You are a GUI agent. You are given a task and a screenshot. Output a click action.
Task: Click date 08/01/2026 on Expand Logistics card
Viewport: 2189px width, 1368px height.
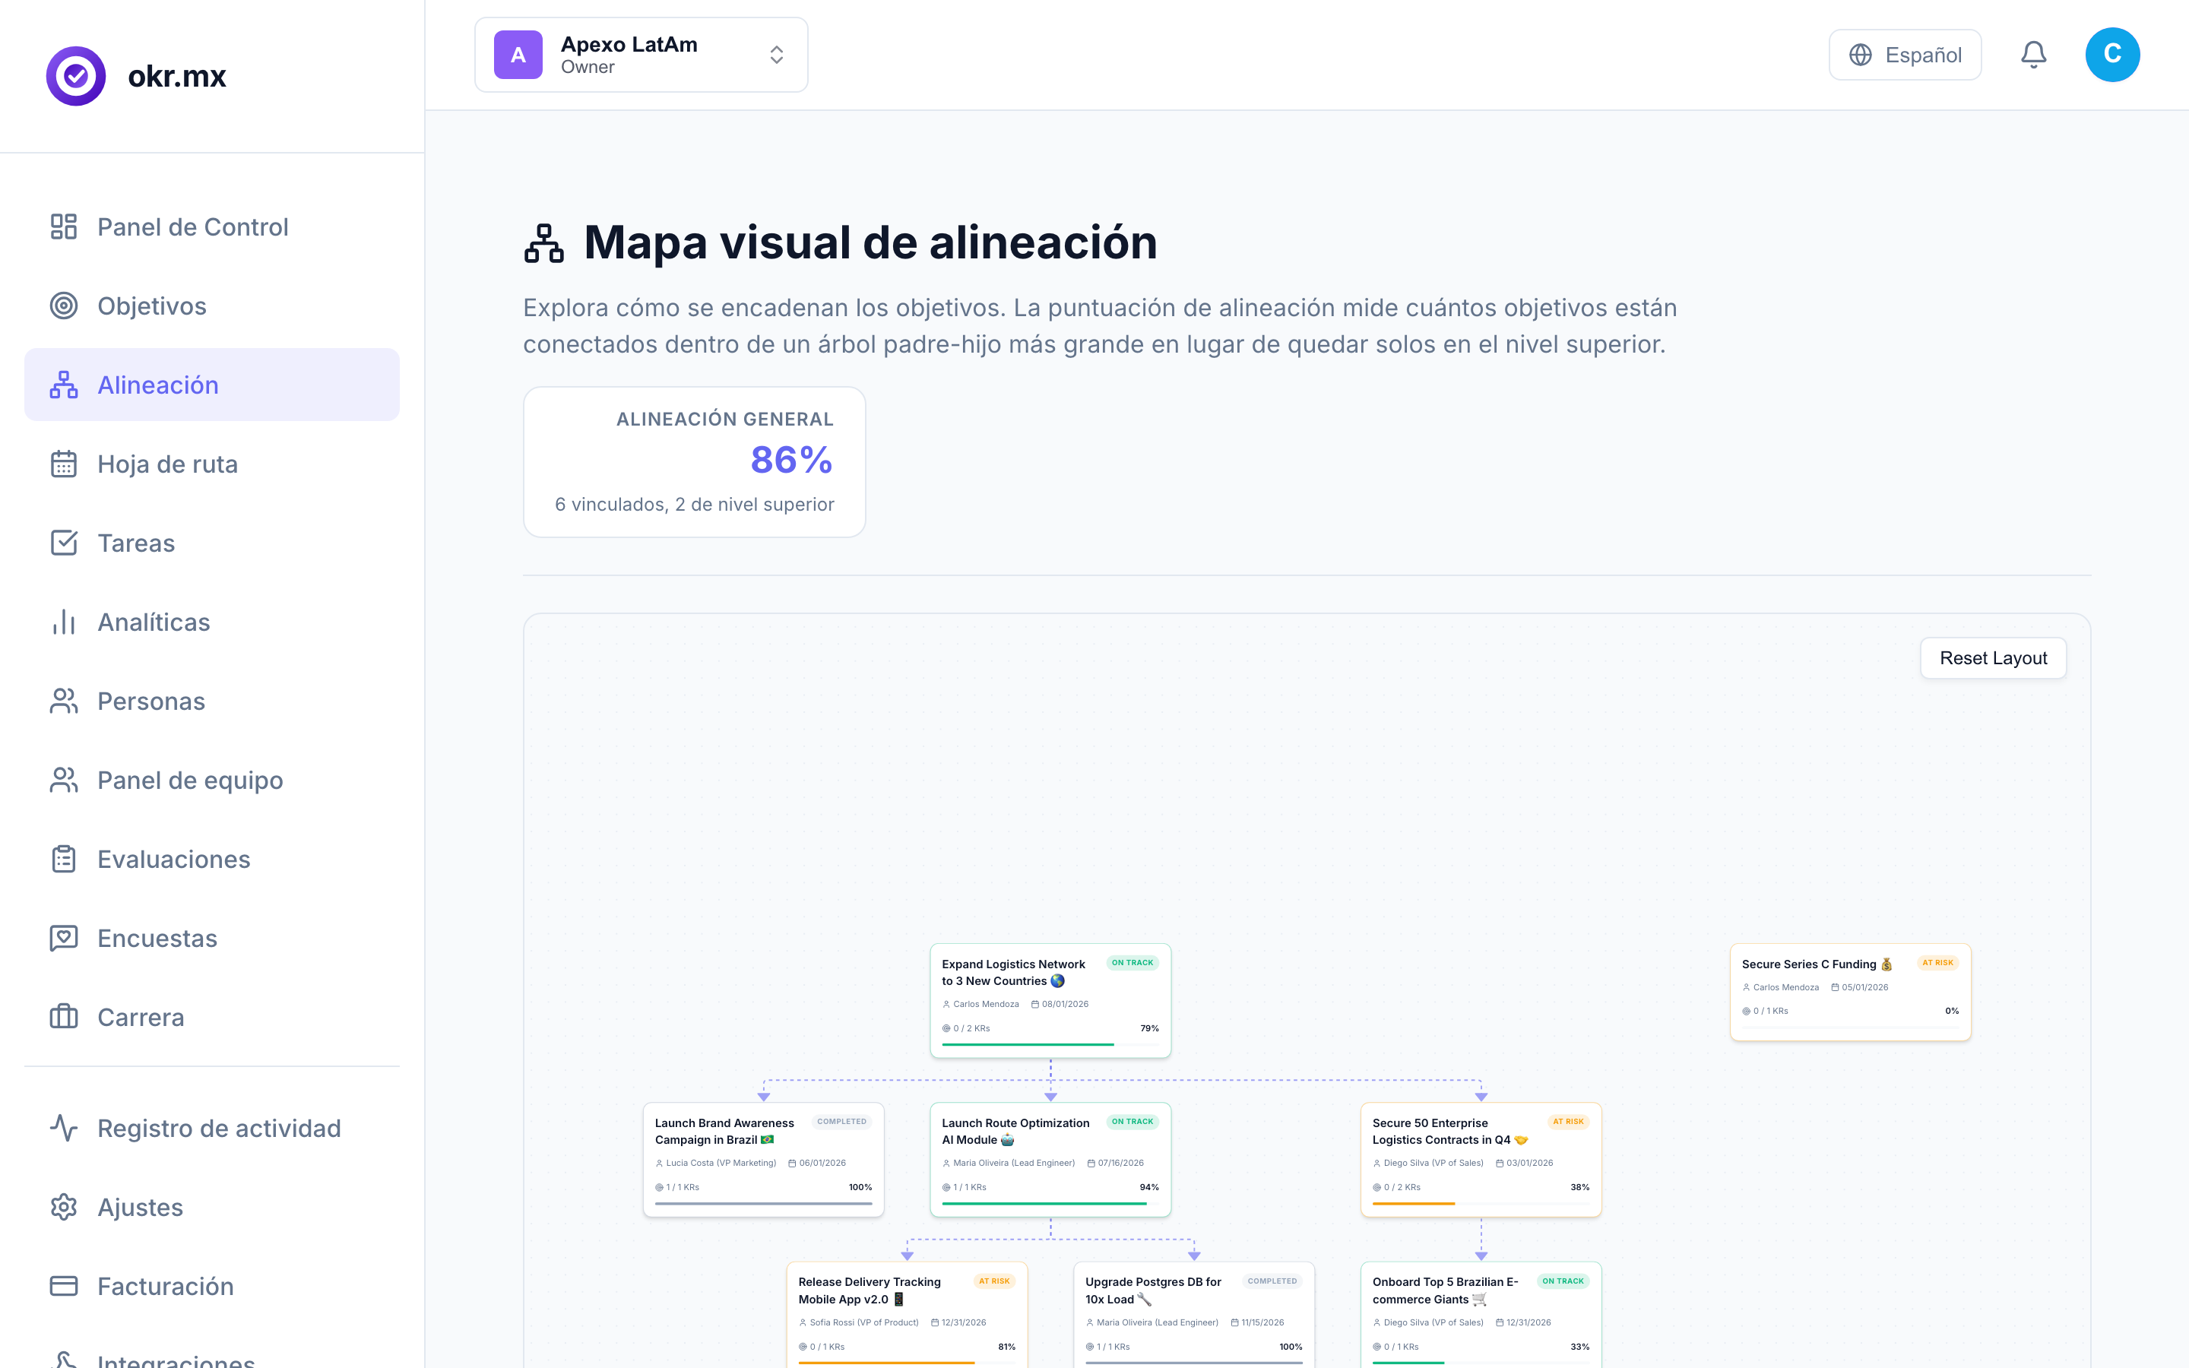[x=1065, y=1004]
